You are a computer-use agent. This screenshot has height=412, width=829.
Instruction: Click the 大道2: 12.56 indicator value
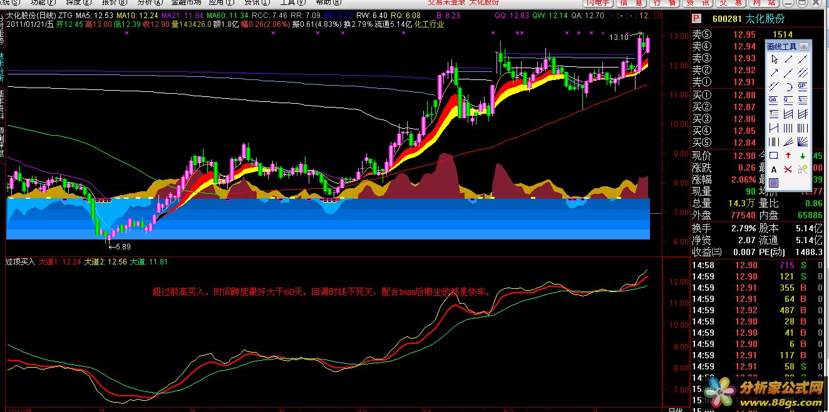[106, 262]
